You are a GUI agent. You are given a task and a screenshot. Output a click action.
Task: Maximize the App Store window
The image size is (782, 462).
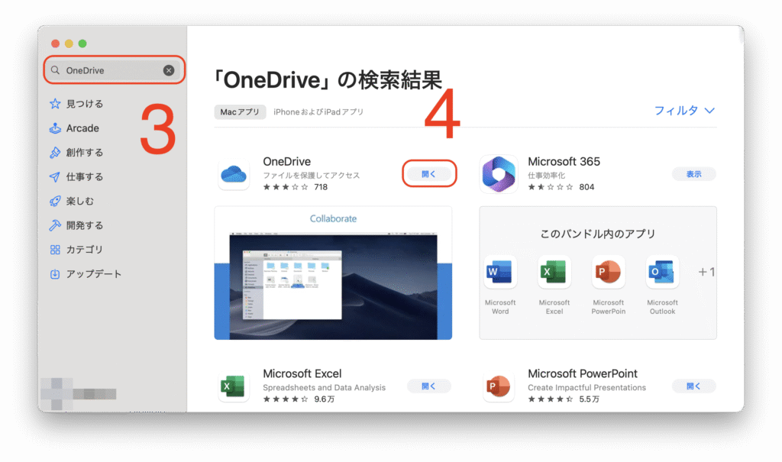click(x=82, y=44)
